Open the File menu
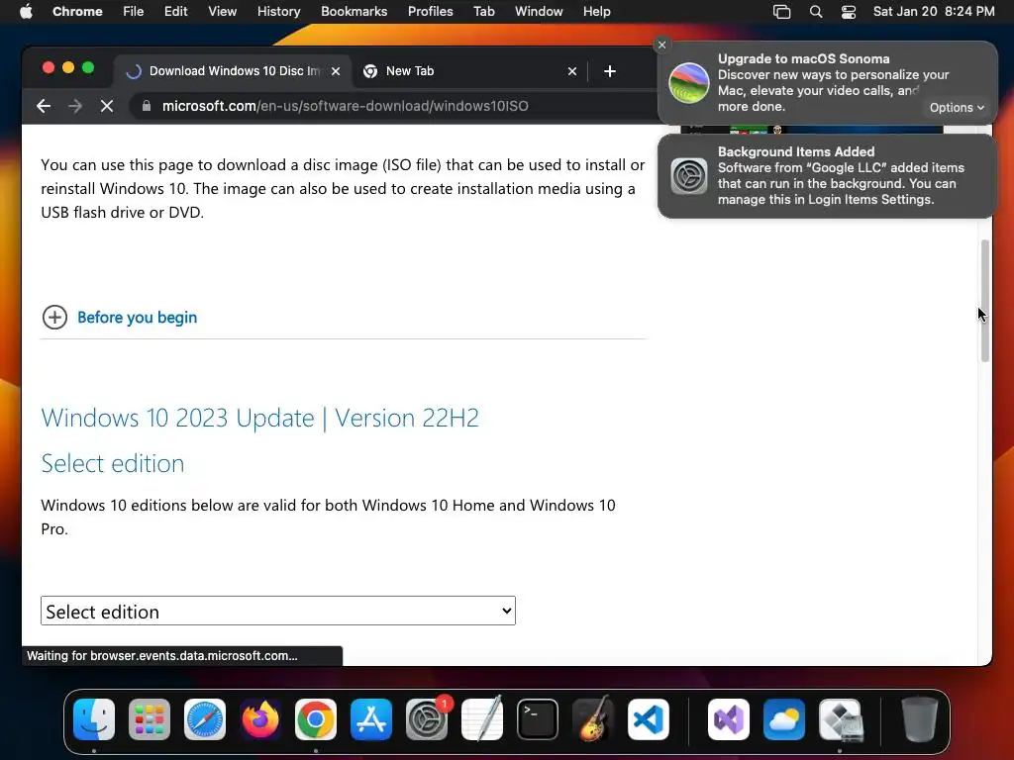1014x760 pixels. [134, 11]
